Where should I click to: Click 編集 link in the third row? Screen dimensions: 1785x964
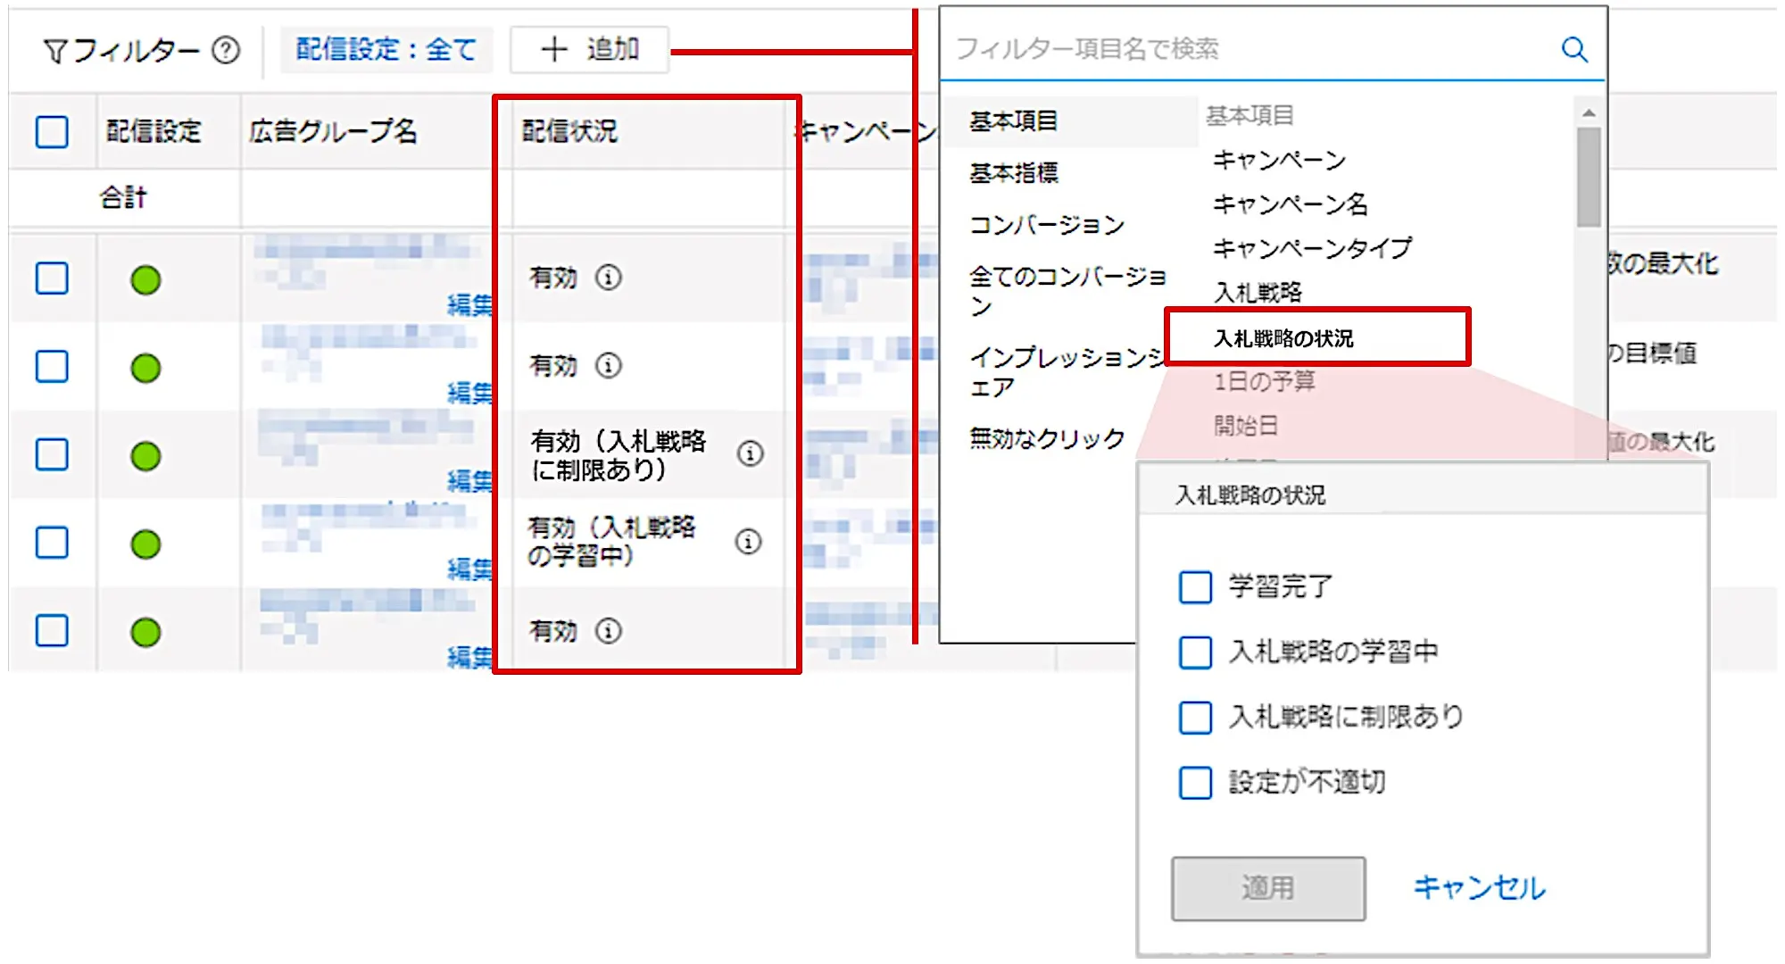click(x=469, y=481)
